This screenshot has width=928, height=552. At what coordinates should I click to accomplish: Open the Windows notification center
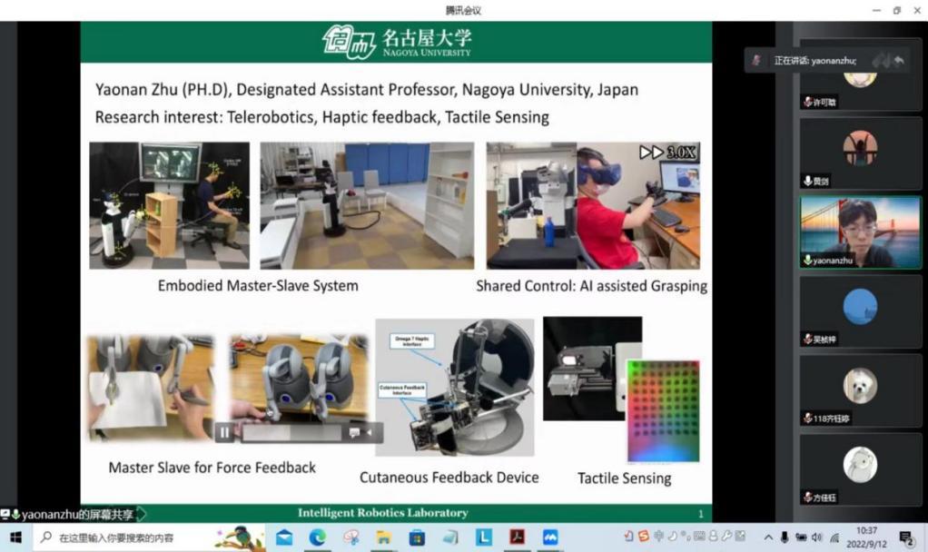point(905,537)
